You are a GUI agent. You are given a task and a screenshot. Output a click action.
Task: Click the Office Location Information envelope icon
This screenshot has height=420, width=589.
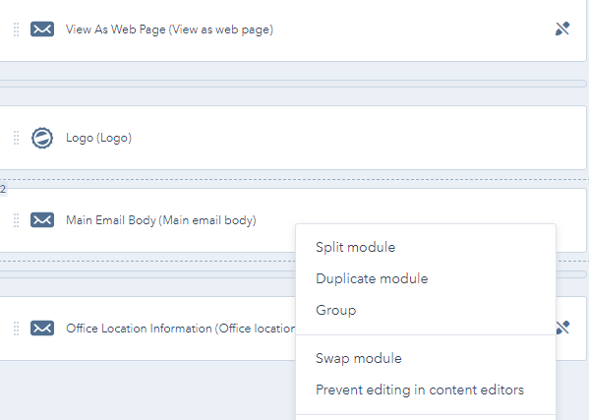tap(42, 328)
